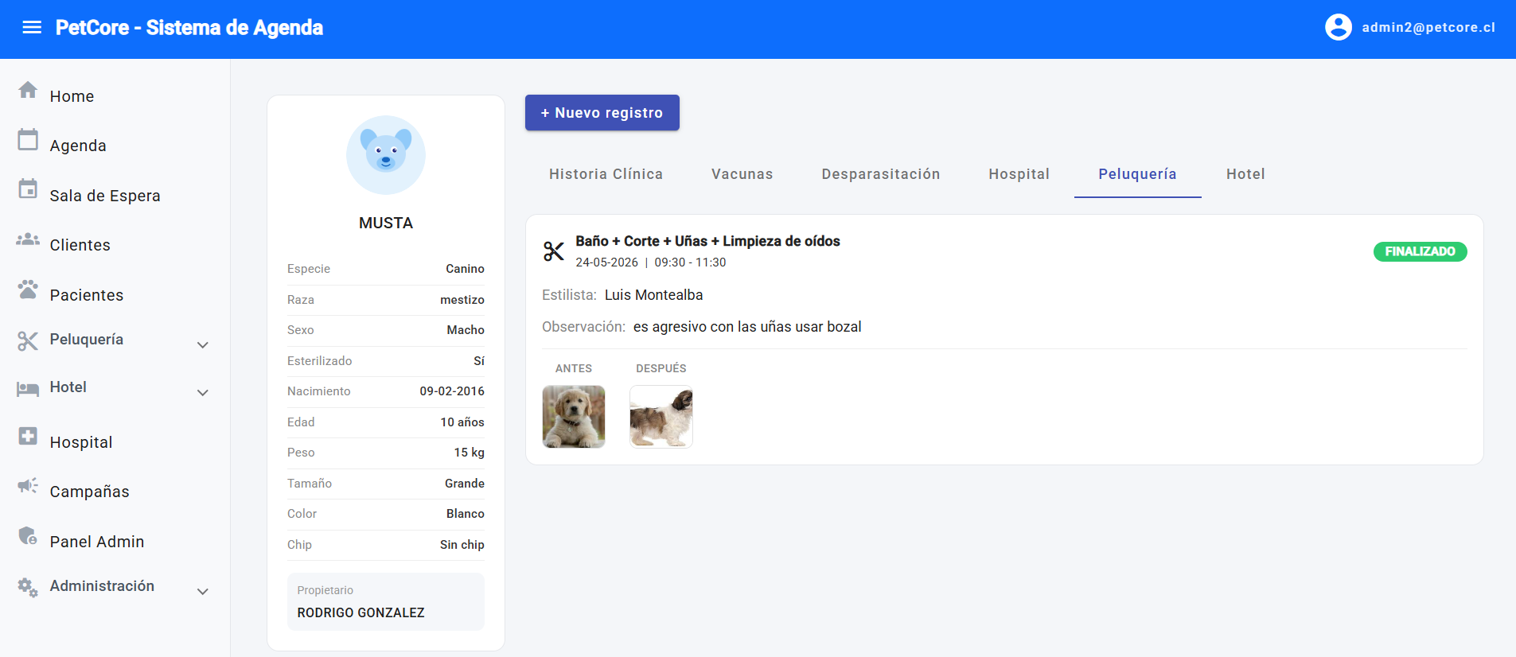1516x657 pixels.
Task: Click MUSTA's dog avatar picture
Action: (386, 155)
